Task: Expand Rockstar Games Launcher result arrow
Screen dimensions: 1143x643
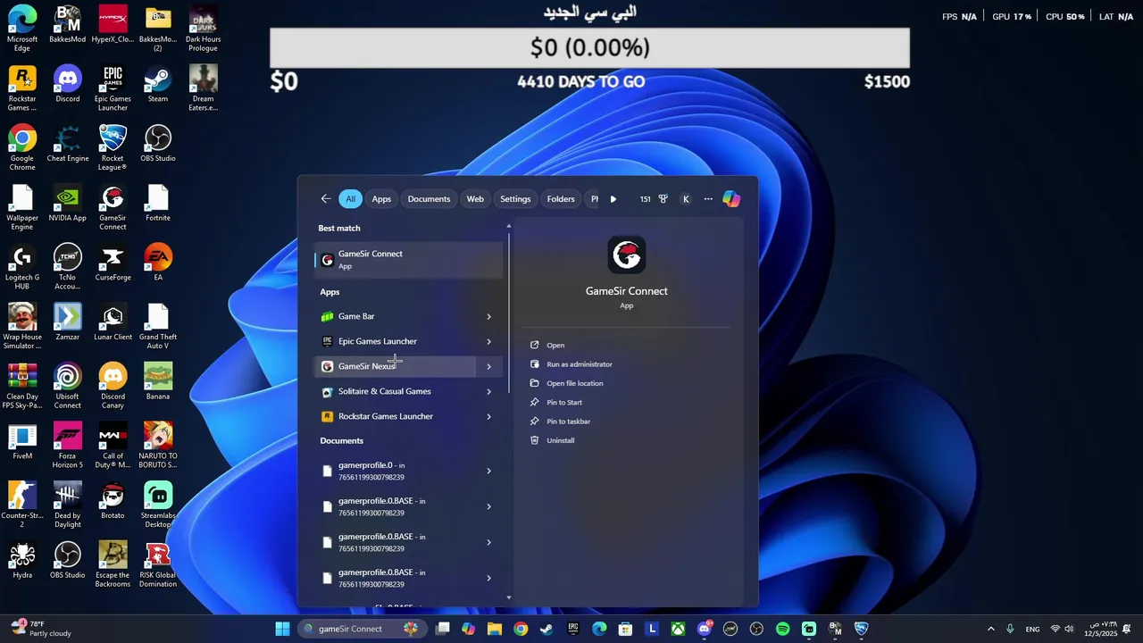Action: (488, 416)
